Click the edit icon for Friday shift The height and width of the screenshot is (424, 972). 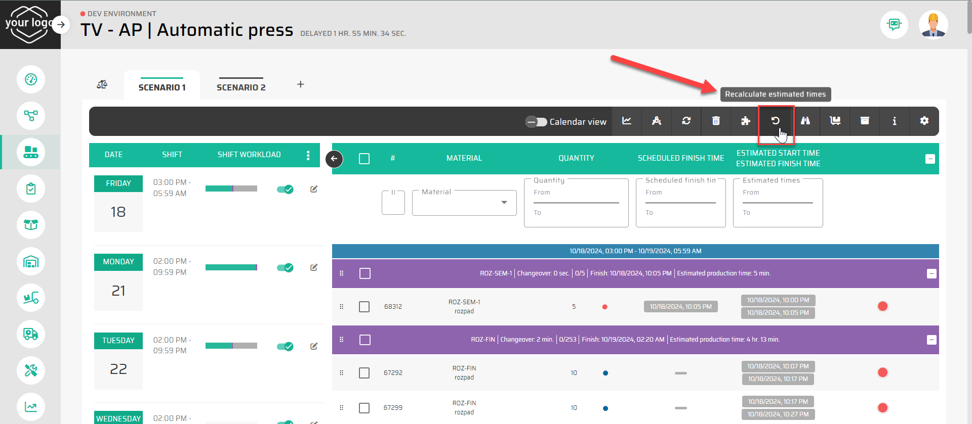(314, 189)
